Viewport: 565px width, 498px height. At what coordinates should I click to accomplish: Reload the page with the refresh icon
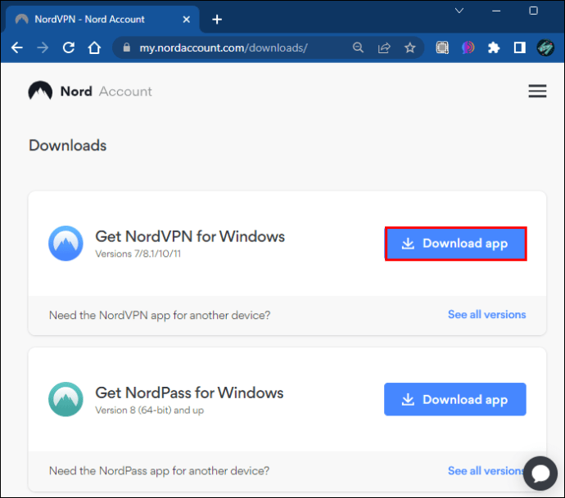coord(69,47)
